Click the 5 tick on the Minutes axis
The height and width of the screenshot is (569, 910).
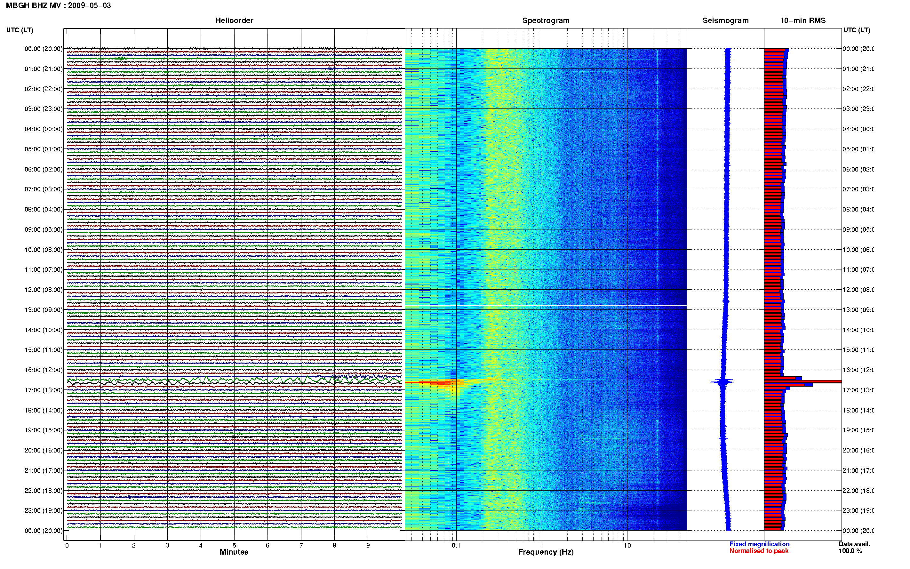pos(234,545)
